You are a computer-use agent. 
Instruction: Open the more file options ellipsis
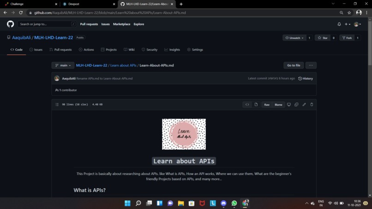pos(311,65)
